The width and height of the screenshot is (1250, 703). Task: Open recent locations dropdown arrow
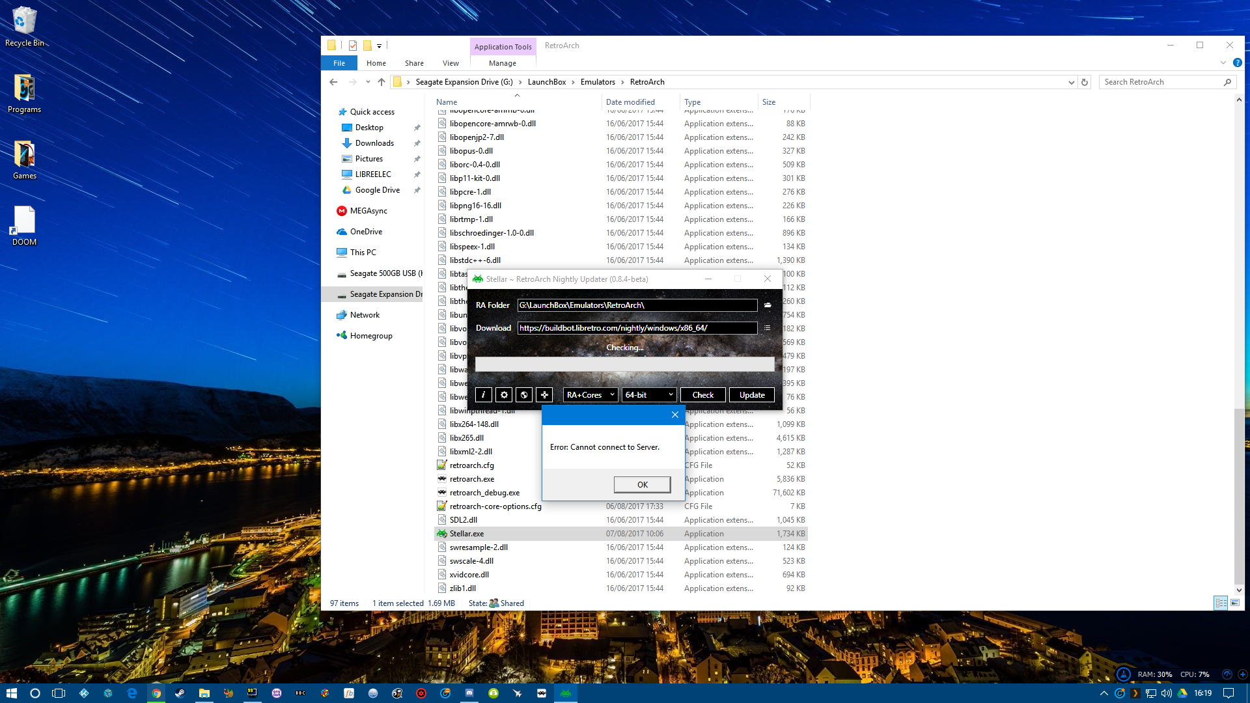368,82
